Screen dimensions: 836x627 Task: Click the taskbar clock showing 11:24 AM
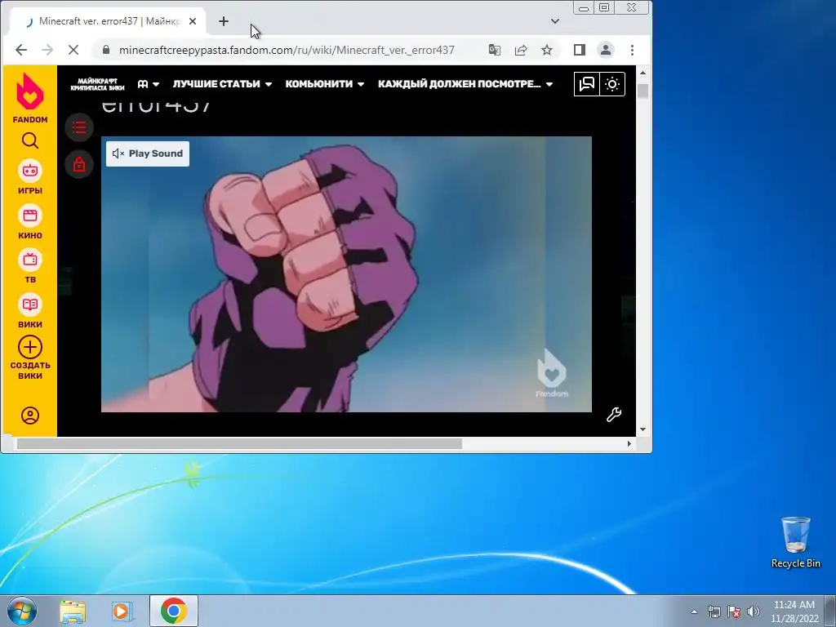pos(794,611)
